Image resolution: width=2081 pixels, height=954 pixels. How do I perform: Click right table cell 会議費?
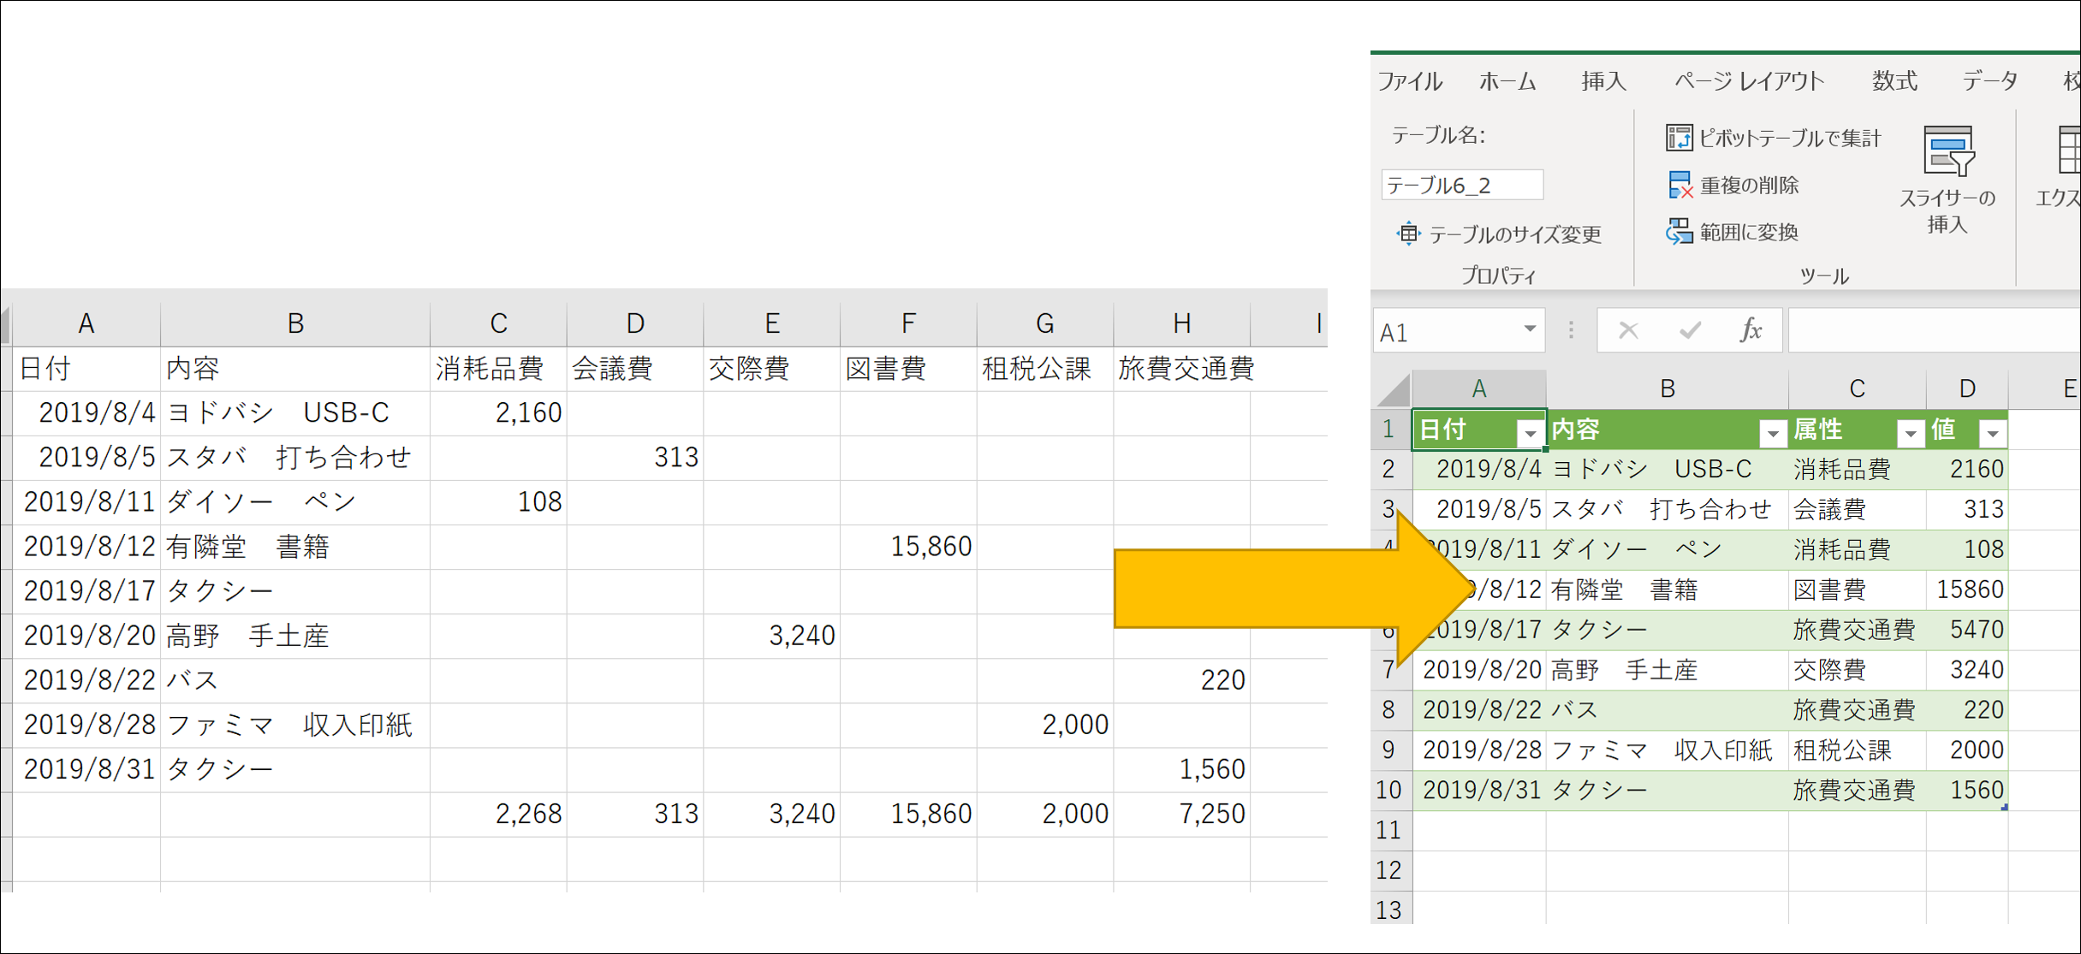click(1858, 509)
